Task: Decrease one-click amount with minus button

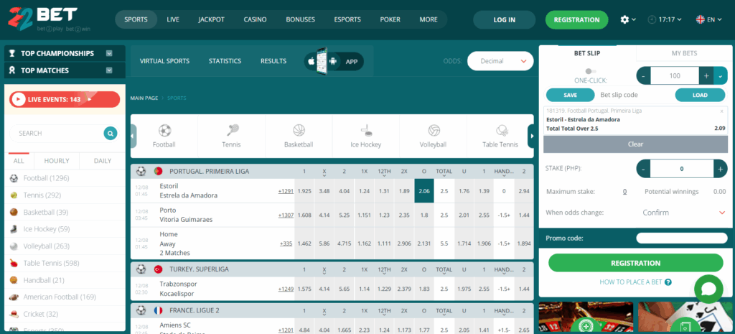Action: point(644,75)
